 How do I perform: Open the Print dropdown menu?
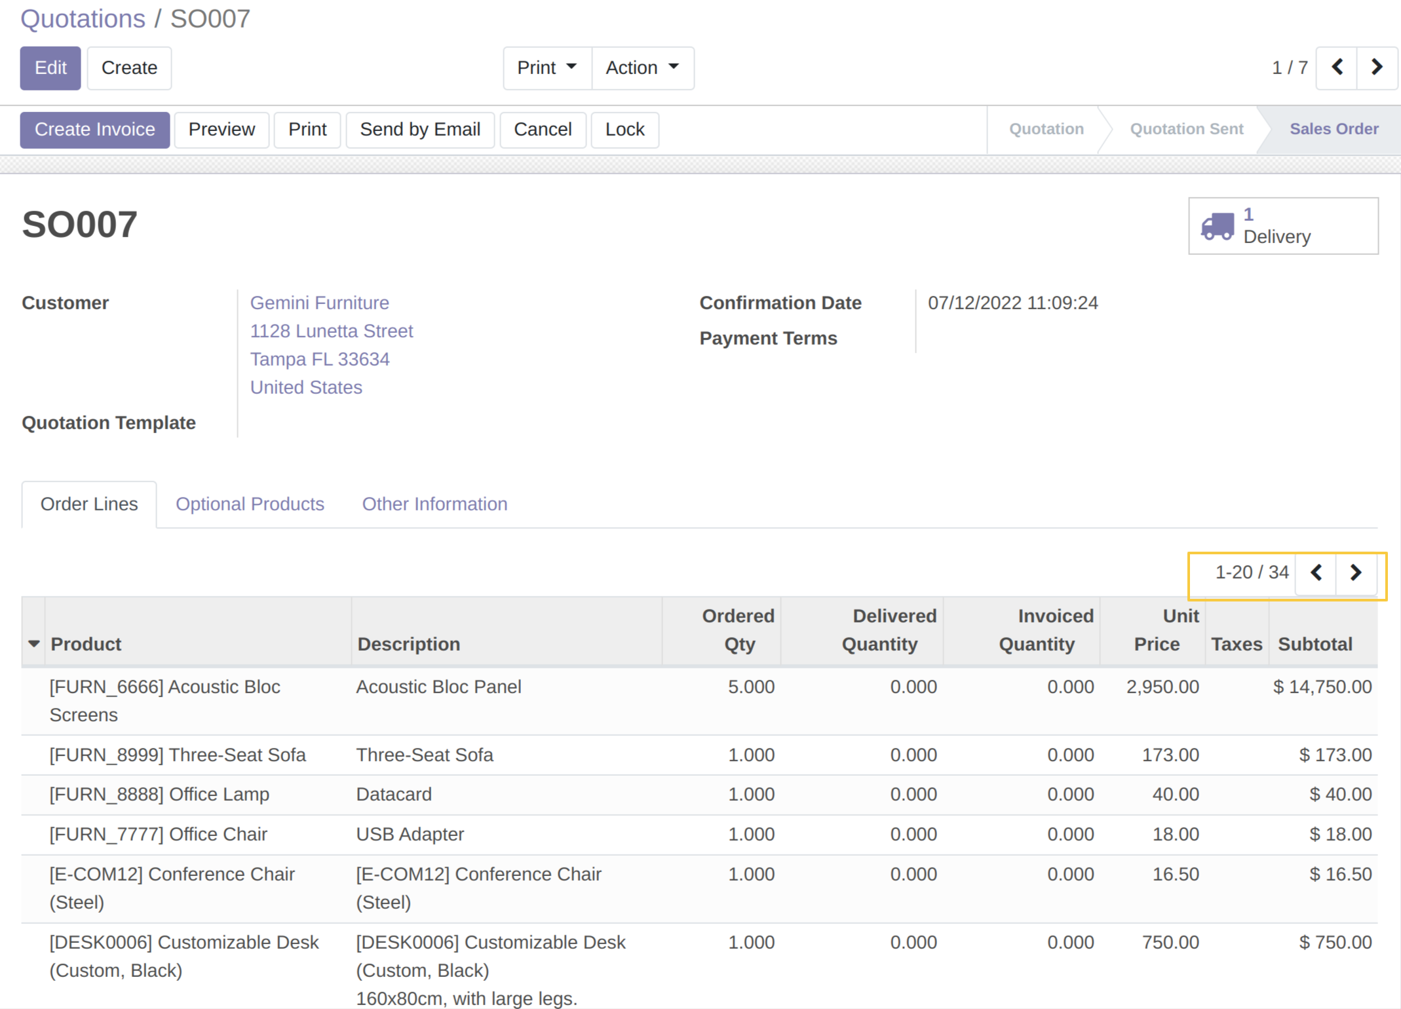pyautogui.click(x=547, y=67)
